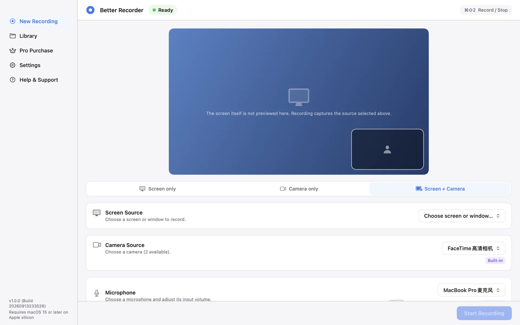
Task: Click the Better Recorder app logo icon
Action: [90, 10]
